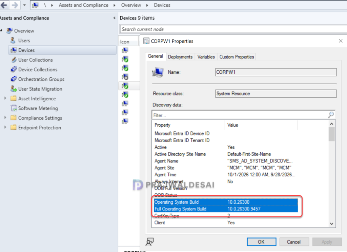This screenshot has width=347, height=252.
Task: Close the CORPW1 Properties dialog
Action: point(340,41)
